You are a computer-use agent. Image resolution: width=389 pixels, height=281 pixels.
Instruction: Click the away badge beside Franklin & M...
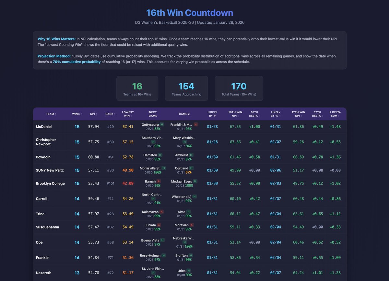click(196, 124)
